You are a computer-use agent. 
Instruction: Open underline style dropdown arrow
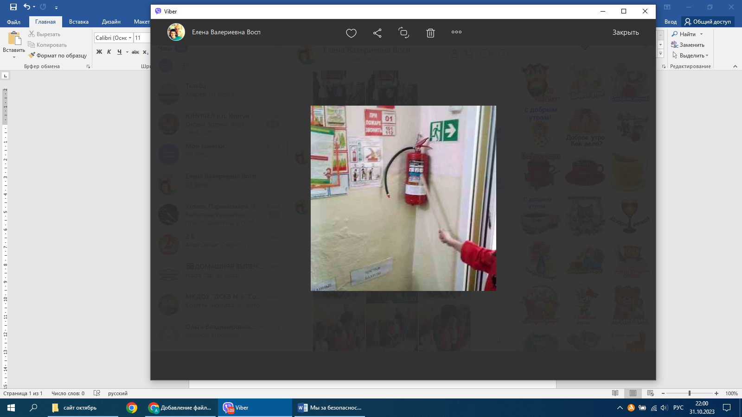(x=127, y=52)
